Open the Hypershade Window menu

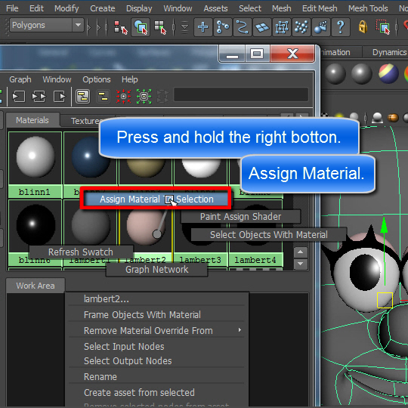pyautogui.click(x=57, y=79)
